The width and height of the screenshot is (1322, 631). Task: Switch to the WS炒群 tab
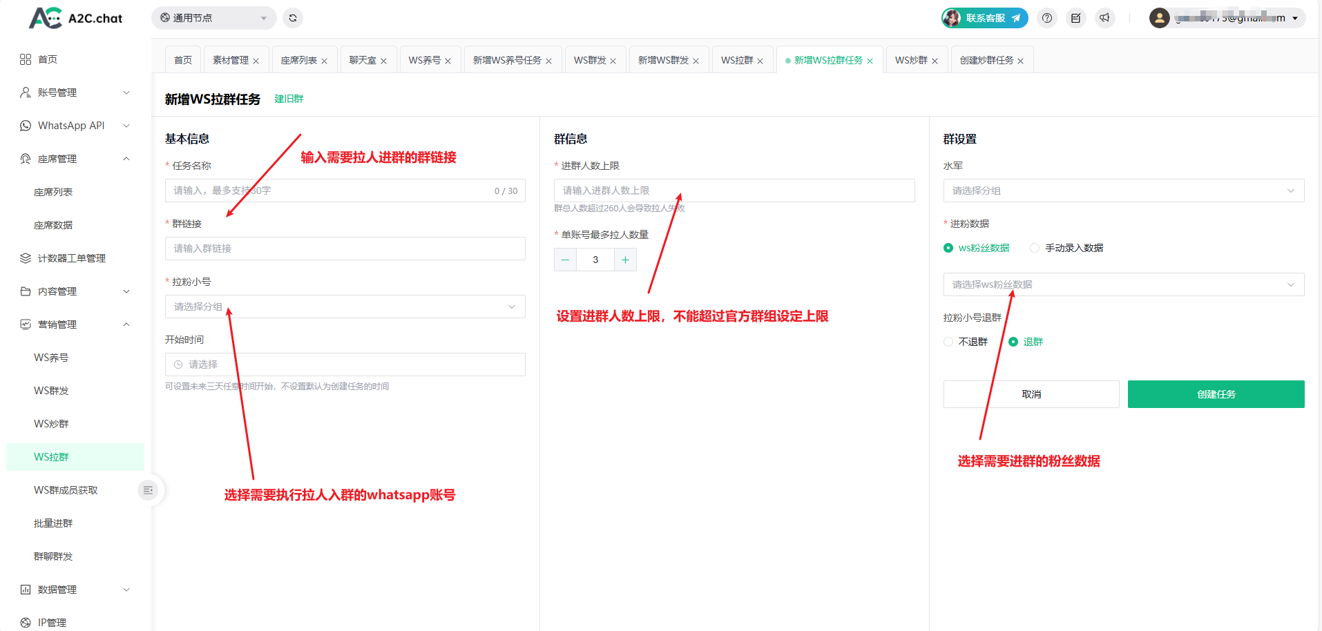[x=911, y=60]
